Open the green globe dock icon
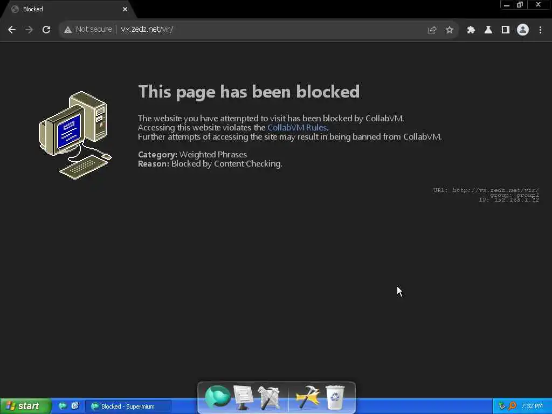 coord(217,397)
